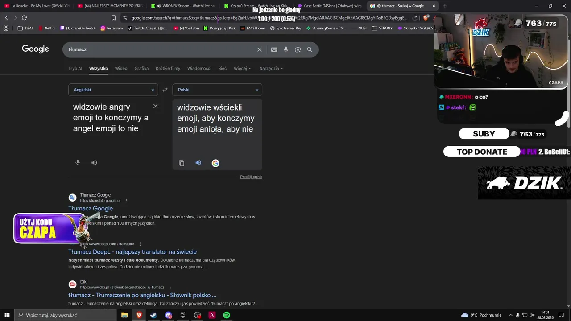The height and width of the screenshot is (321, 571).
Task: Open the apps grid in bookmarks bar
Action: pyautogui.click(x=6, y=28)
